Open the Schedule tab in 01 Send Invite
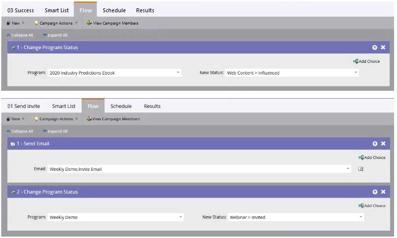The image size is (397, 238). (x=121, y=106)
